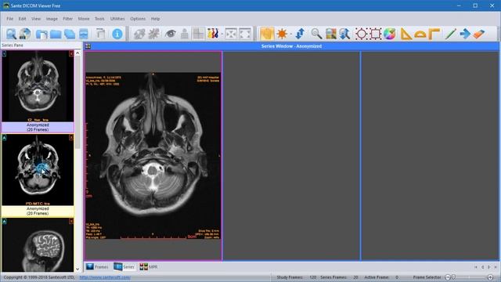Click the layout grid icon in Series Window header

pos(88,46)
